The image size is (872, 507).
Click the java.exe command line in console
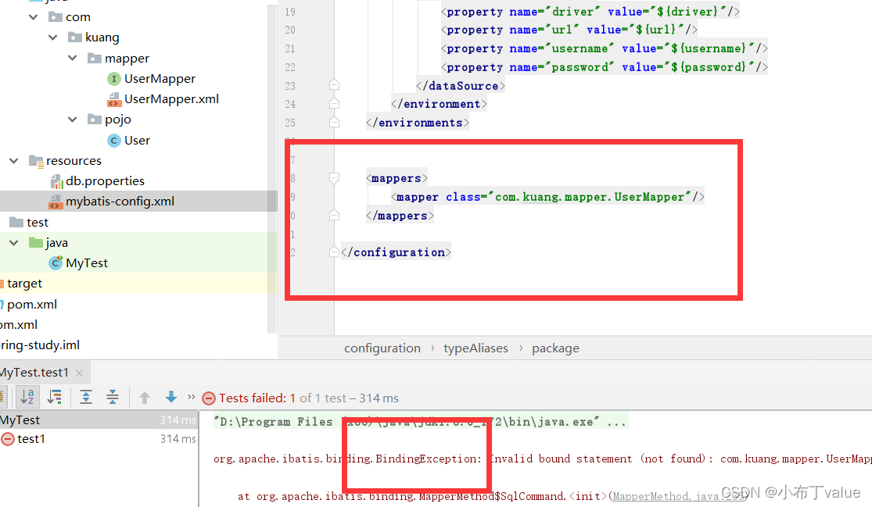click(x=421, y=422)
